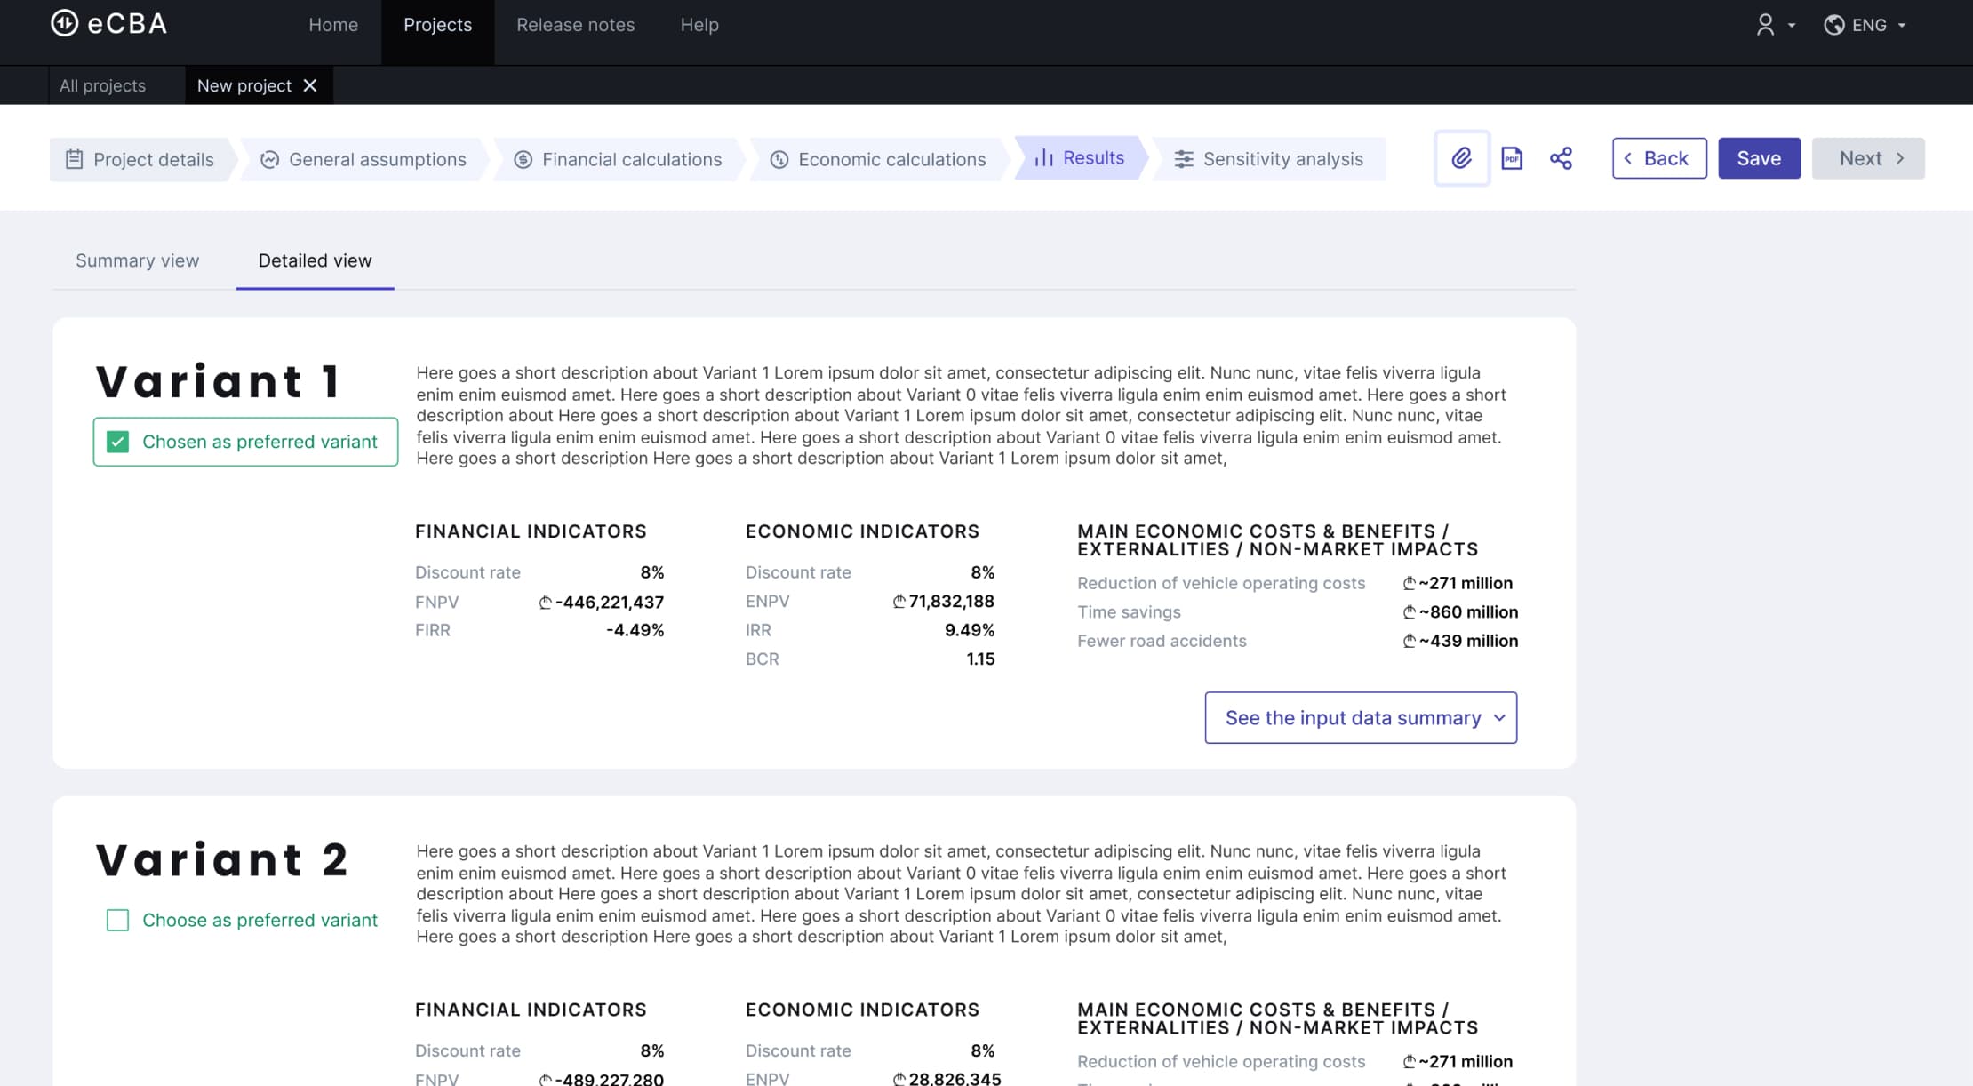Open Release notes in top menu
The height and width of the screenshot is (1086, 1973).
point(575,25)
